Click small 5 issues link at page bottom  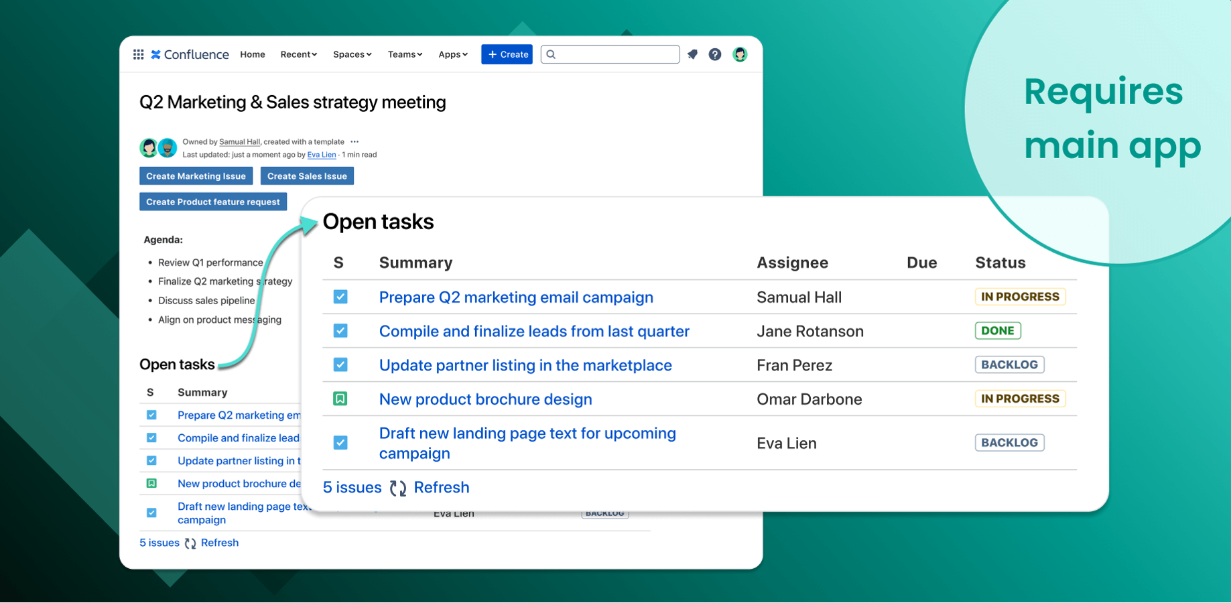point(159,543)
